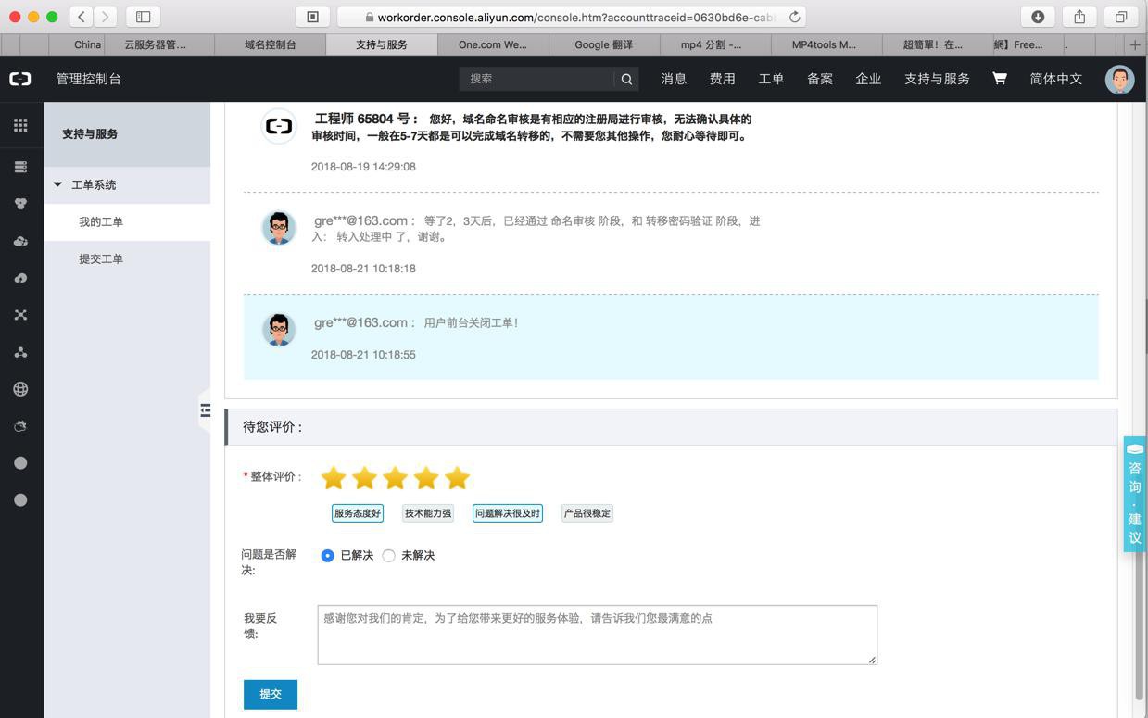Toggle the 问题解决很及时 tag
Screen dimensions: 1148x718
coord(508,513)
